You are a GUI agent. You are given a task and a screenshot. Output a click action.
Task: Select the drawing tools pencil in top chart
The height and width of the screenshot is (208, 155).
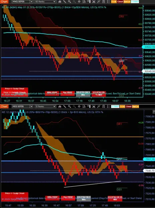(x=64, y=2)
